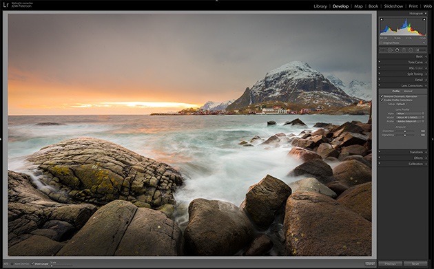Click the Reset button
Image resolution: width=434 pixels, height=269 pixels.
pos(415,263)
